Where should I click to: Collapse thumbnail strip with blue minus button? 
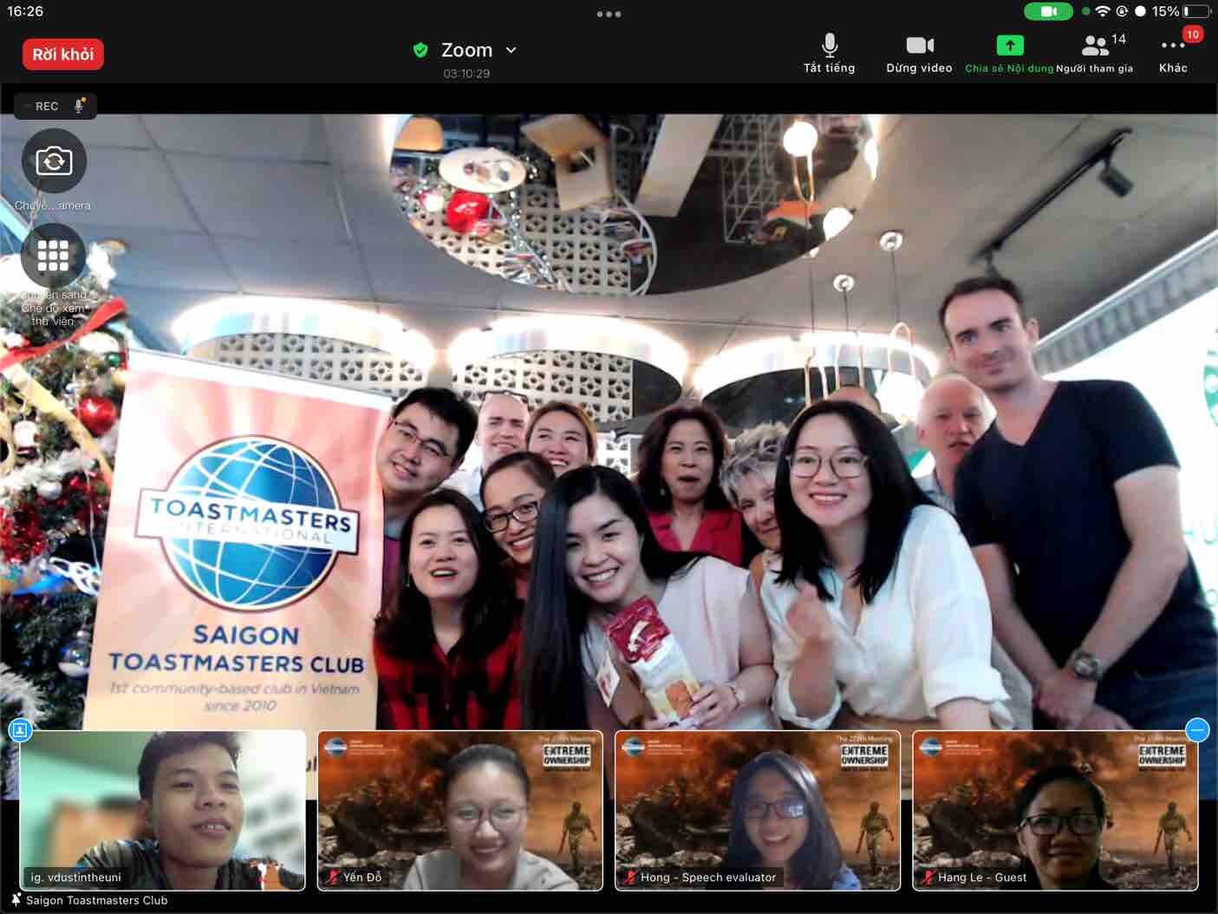(x=1196, y=730)
